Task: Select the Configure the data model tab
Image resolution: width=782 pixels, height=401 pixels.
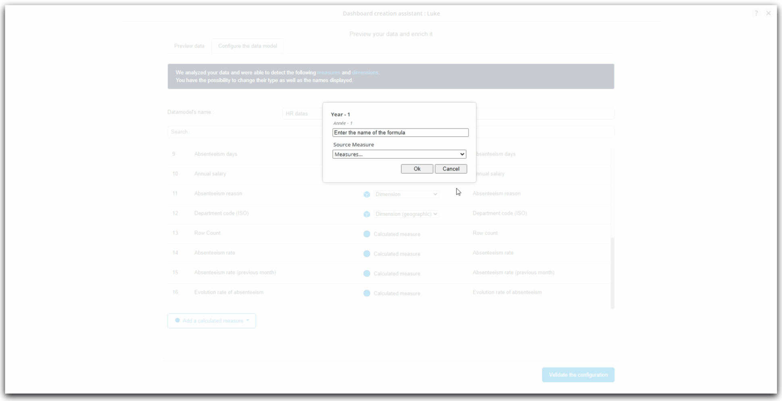Action: [x=247, y=46]
